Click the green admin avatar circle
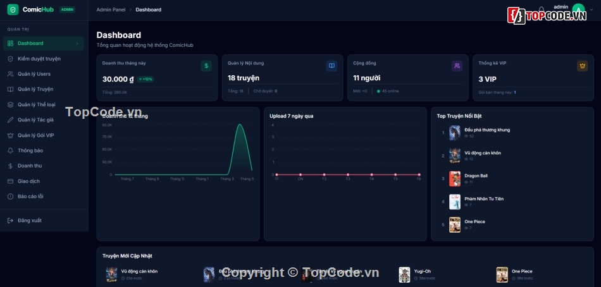The width and height of the screenshot is (601, 287). (578, 10)
